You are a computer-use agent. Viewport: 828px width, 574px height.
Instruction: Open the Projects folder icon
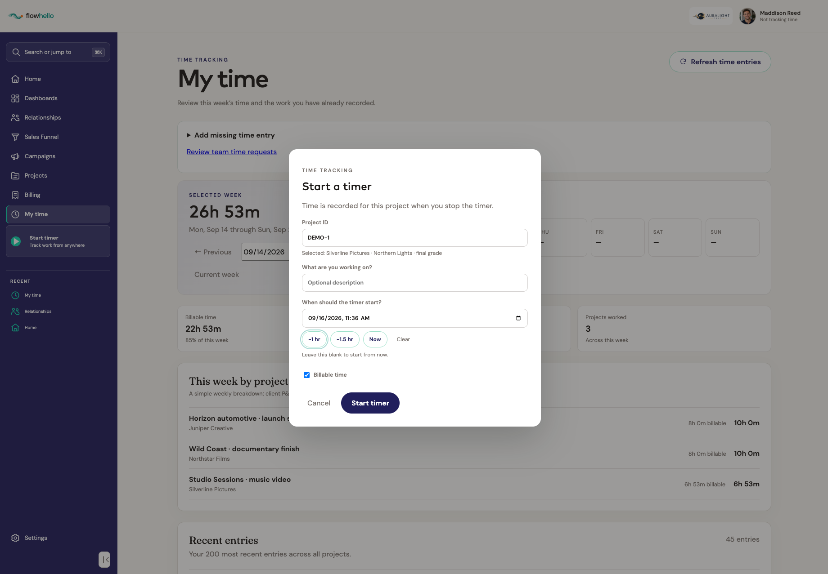click(x=15, y=176)
